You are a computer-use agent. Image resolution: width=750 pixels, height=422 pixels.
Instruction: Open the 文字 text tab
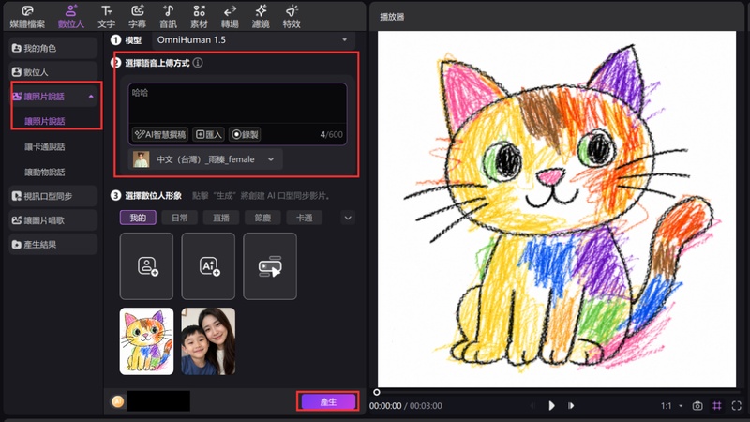pyautogui.click(x=106, y=17)
